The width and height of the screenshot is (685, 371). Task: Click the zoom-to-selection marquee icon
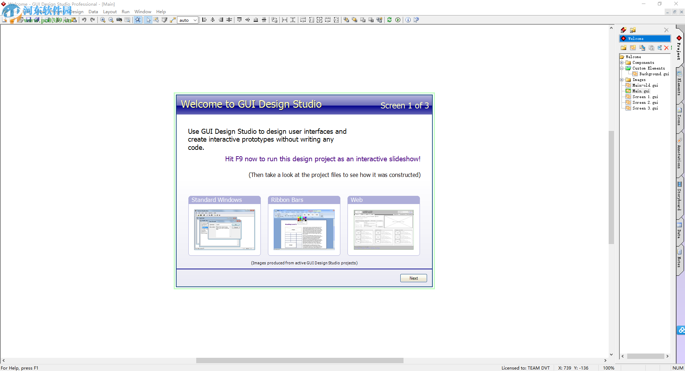127,20
